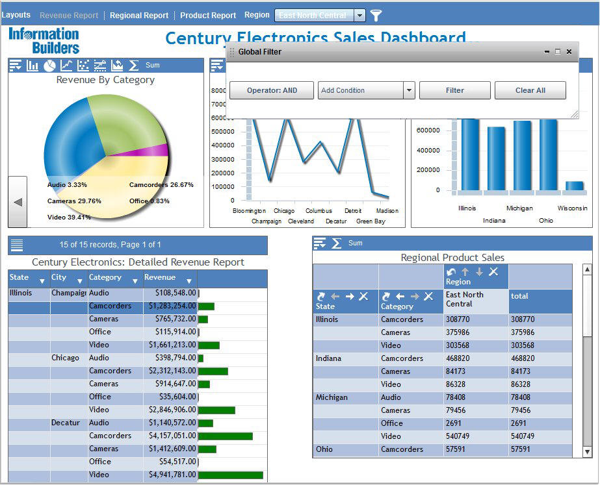Click the Sum label in the pie chart toolbar
This screenshot has height=485, width=600.
pos(152,66)
